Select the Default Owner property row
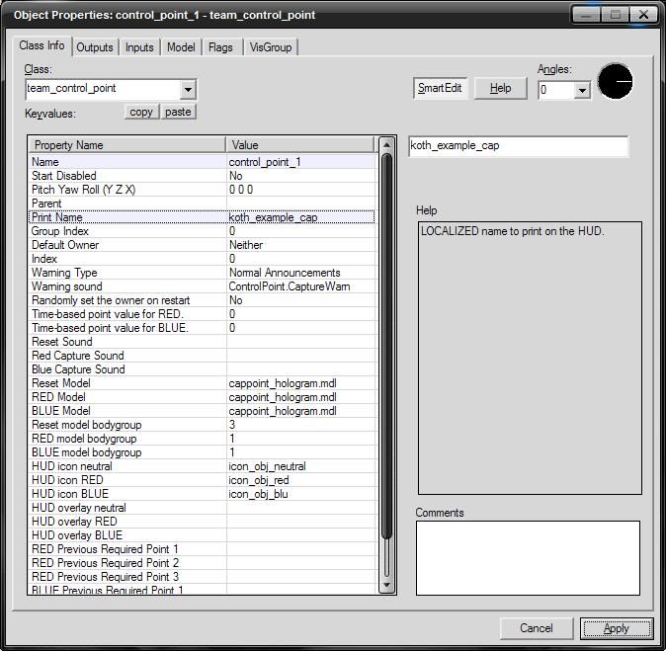 point(128,245)
